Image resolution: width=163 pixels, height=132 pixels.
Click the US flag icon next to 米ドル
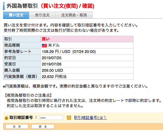click(x=44, y=45)
